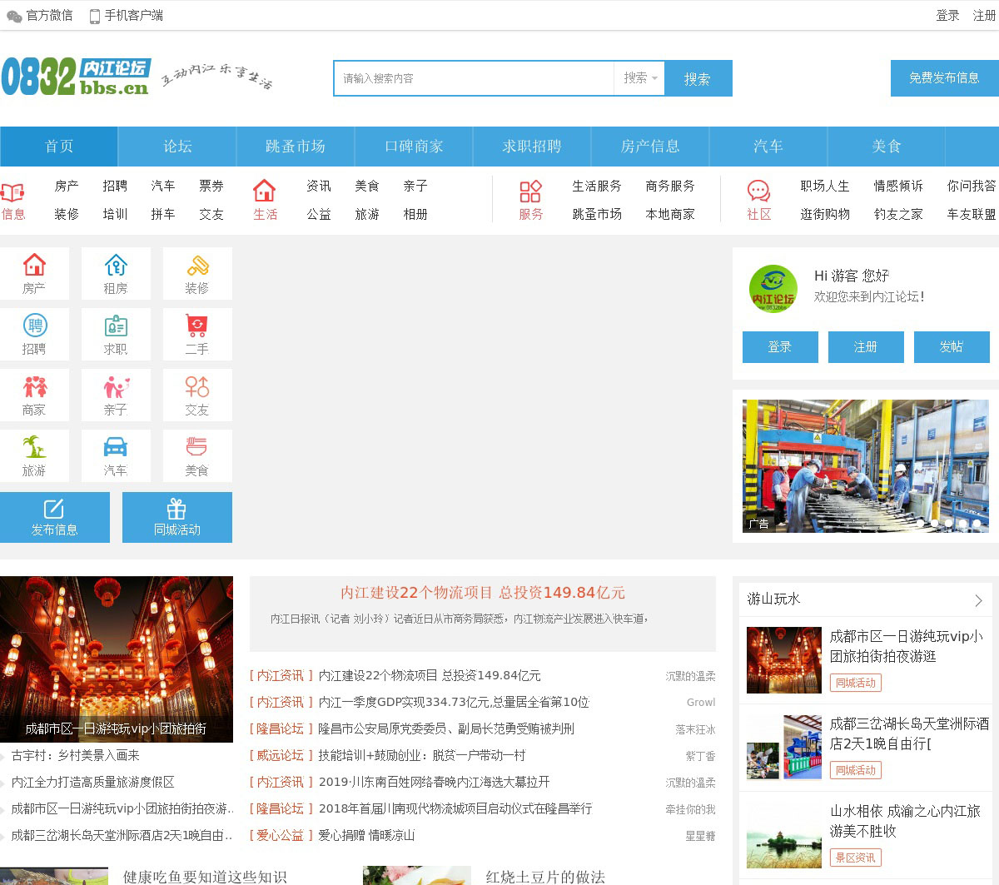
Task: Open the search type dropdown
Action: tap(639, 78)
